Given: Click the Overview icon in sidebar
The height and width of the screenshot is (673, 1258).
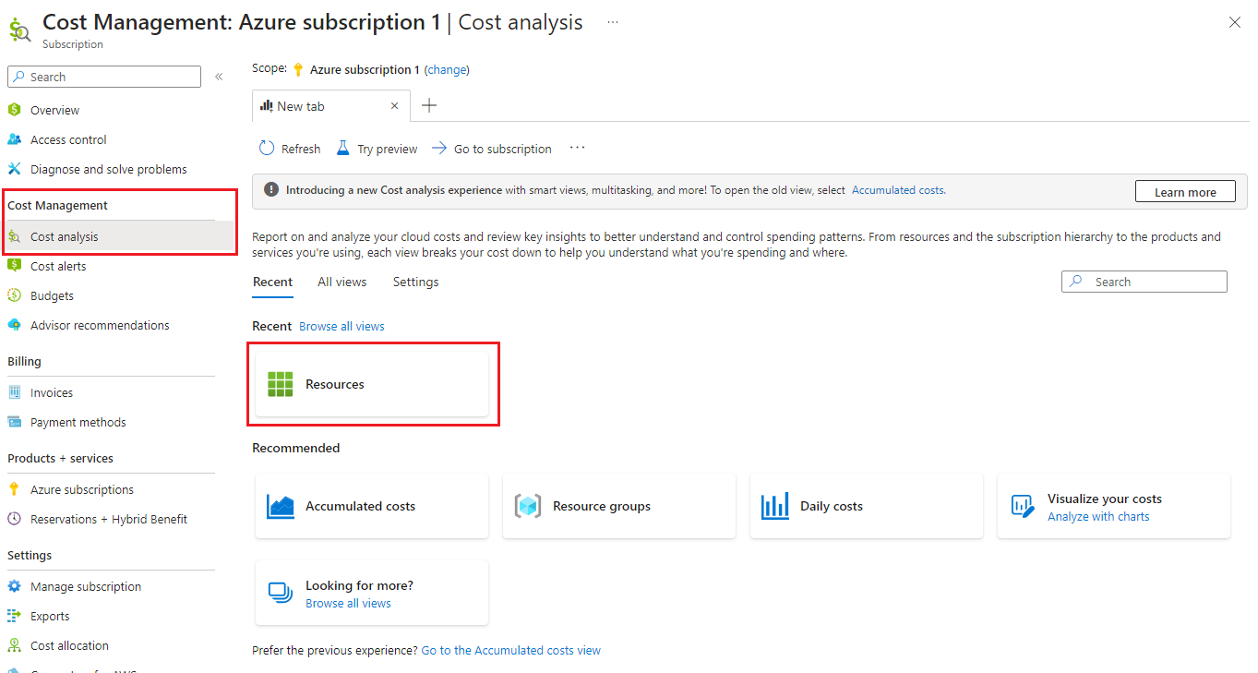Looking at the screenshot, I should click(14, 110).
